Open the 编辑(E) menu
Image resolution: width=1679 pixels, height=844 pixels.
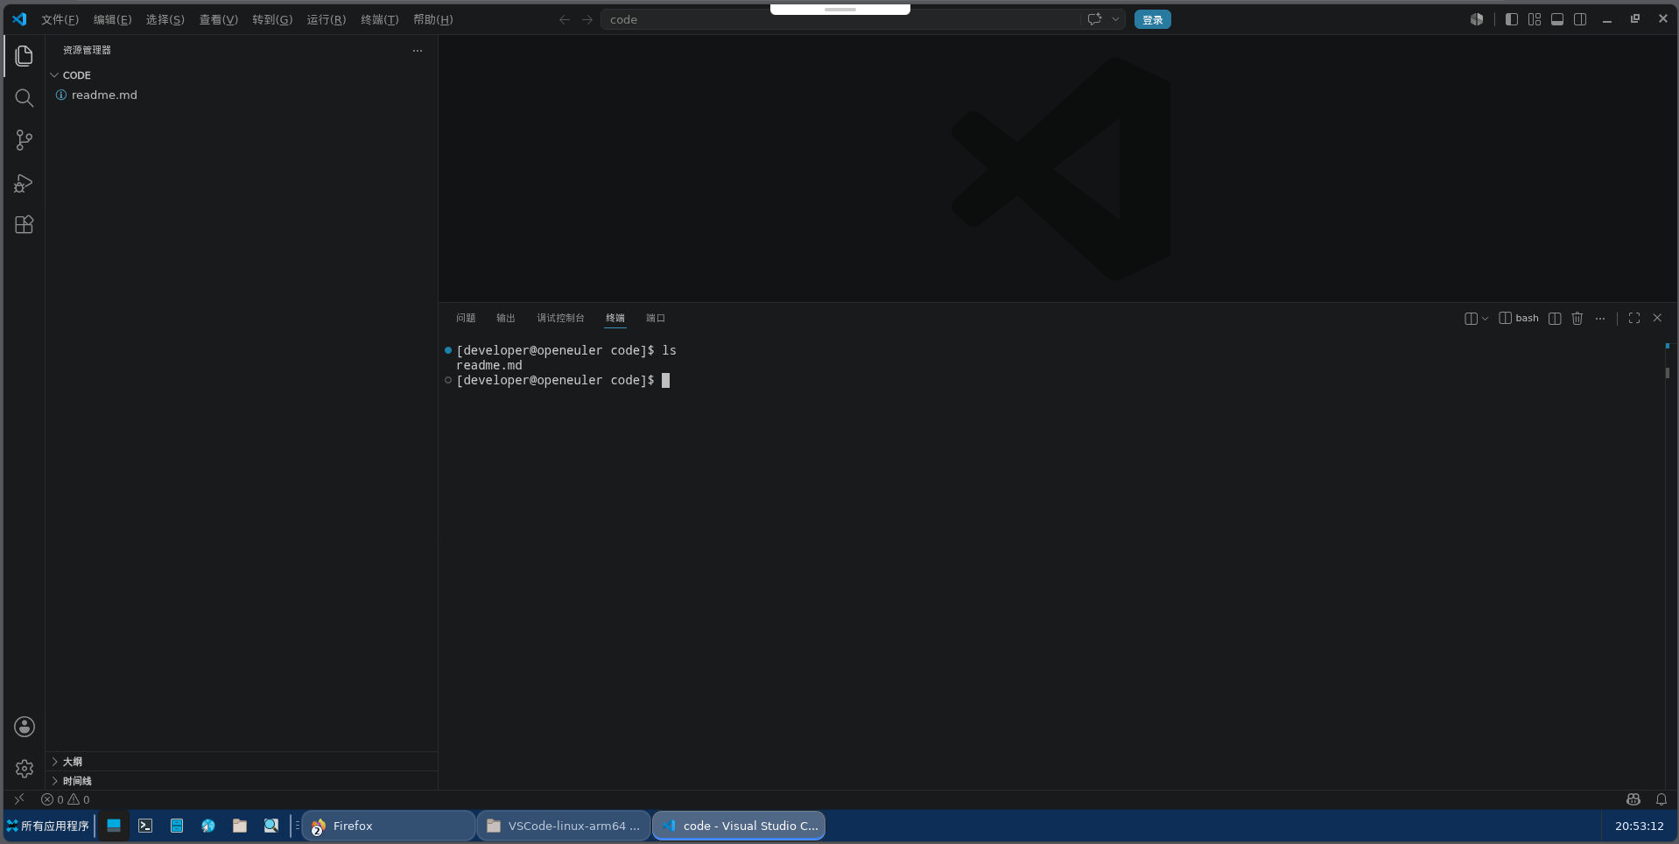113,19
